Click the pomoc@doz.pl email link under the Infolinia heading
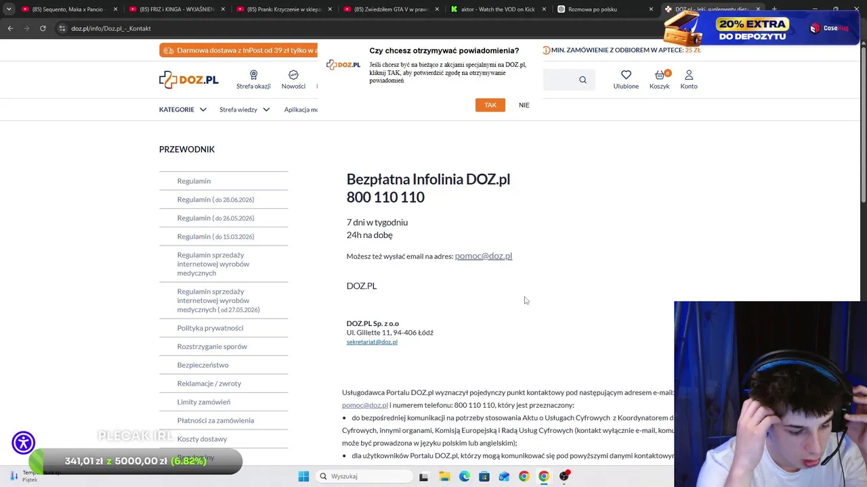Screen dimensions: 867x487 click(x=484, y=256)
